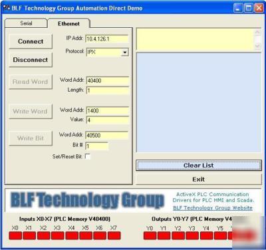Click the BLF Technology Group logo banner

pos(88,200)
